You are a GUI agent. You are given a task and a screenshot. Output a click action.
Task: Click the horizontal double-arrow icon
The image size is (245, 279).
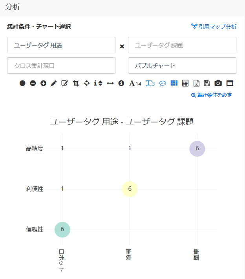tap(110, 83)
